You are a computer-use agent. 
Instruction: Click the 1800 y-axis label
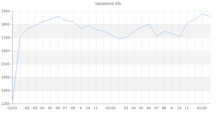point(6,25)
